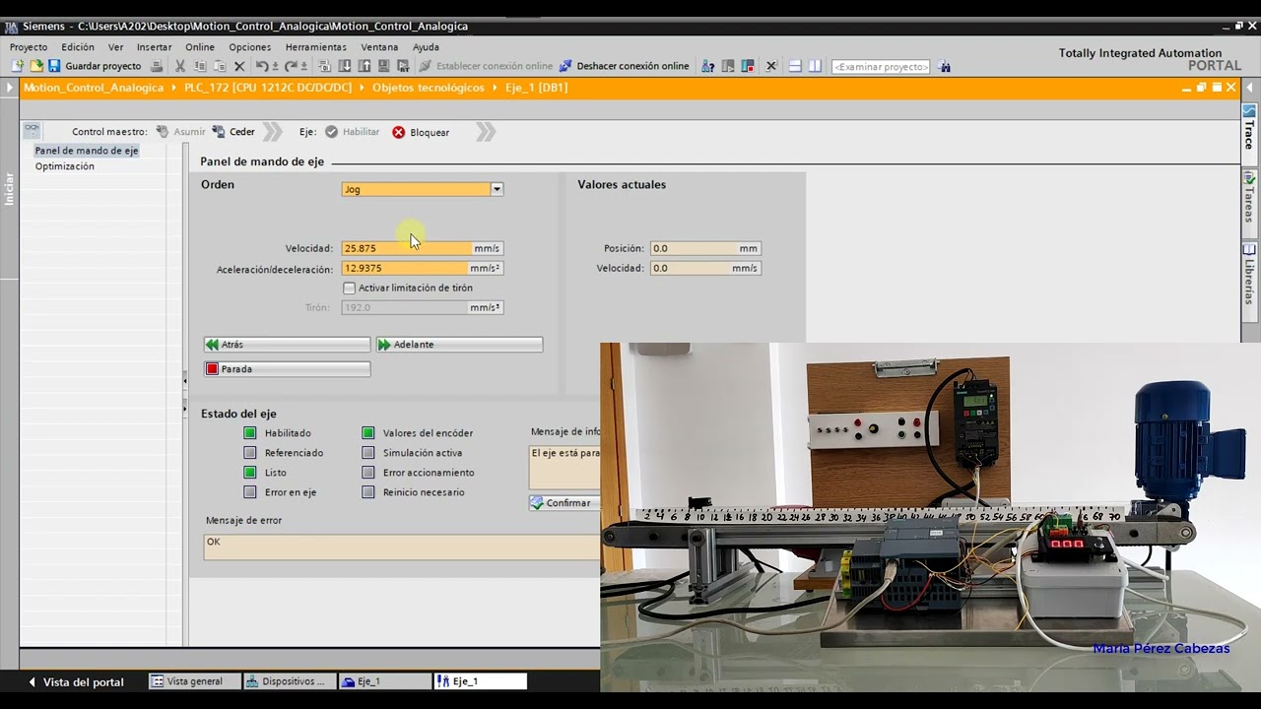Click Deshacer conexión online icon
This screenshot has height=709, width=1261.
point(565,66)
